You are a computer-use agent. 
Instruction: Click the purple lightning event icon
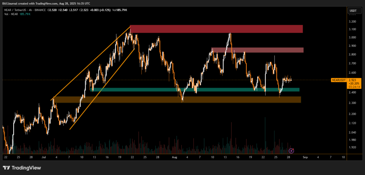[292, 151]
